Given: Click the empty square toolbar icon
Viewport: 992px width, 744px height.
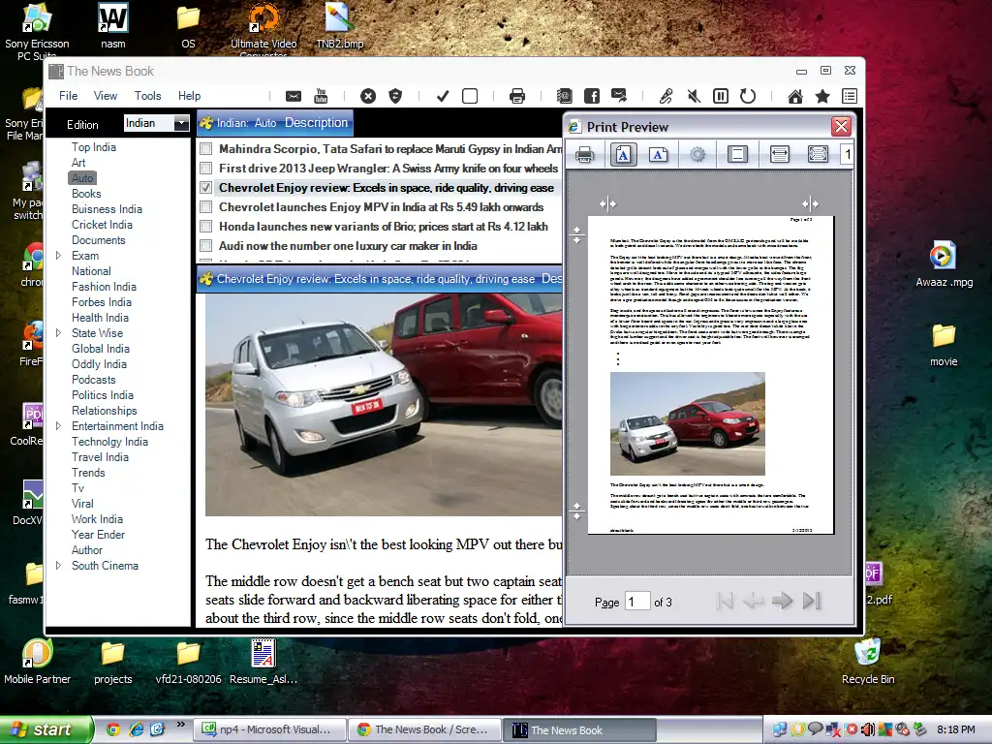Looking at the screenshot, I should tap(470, 96).
